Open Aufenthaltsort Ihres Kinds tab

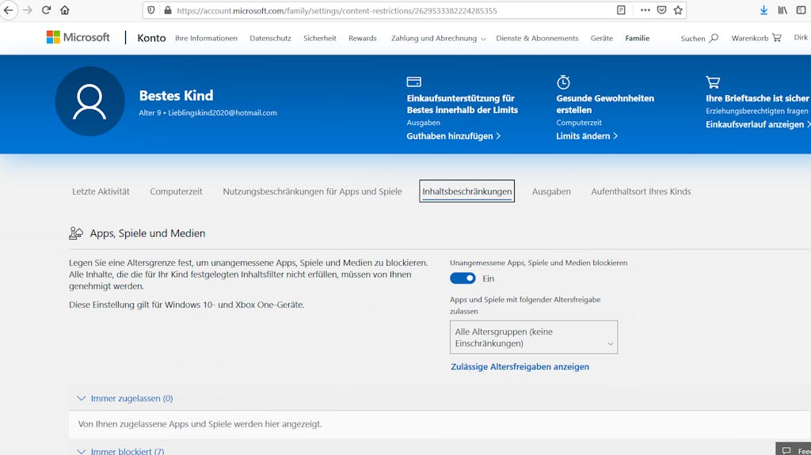[x=641, y=191]
